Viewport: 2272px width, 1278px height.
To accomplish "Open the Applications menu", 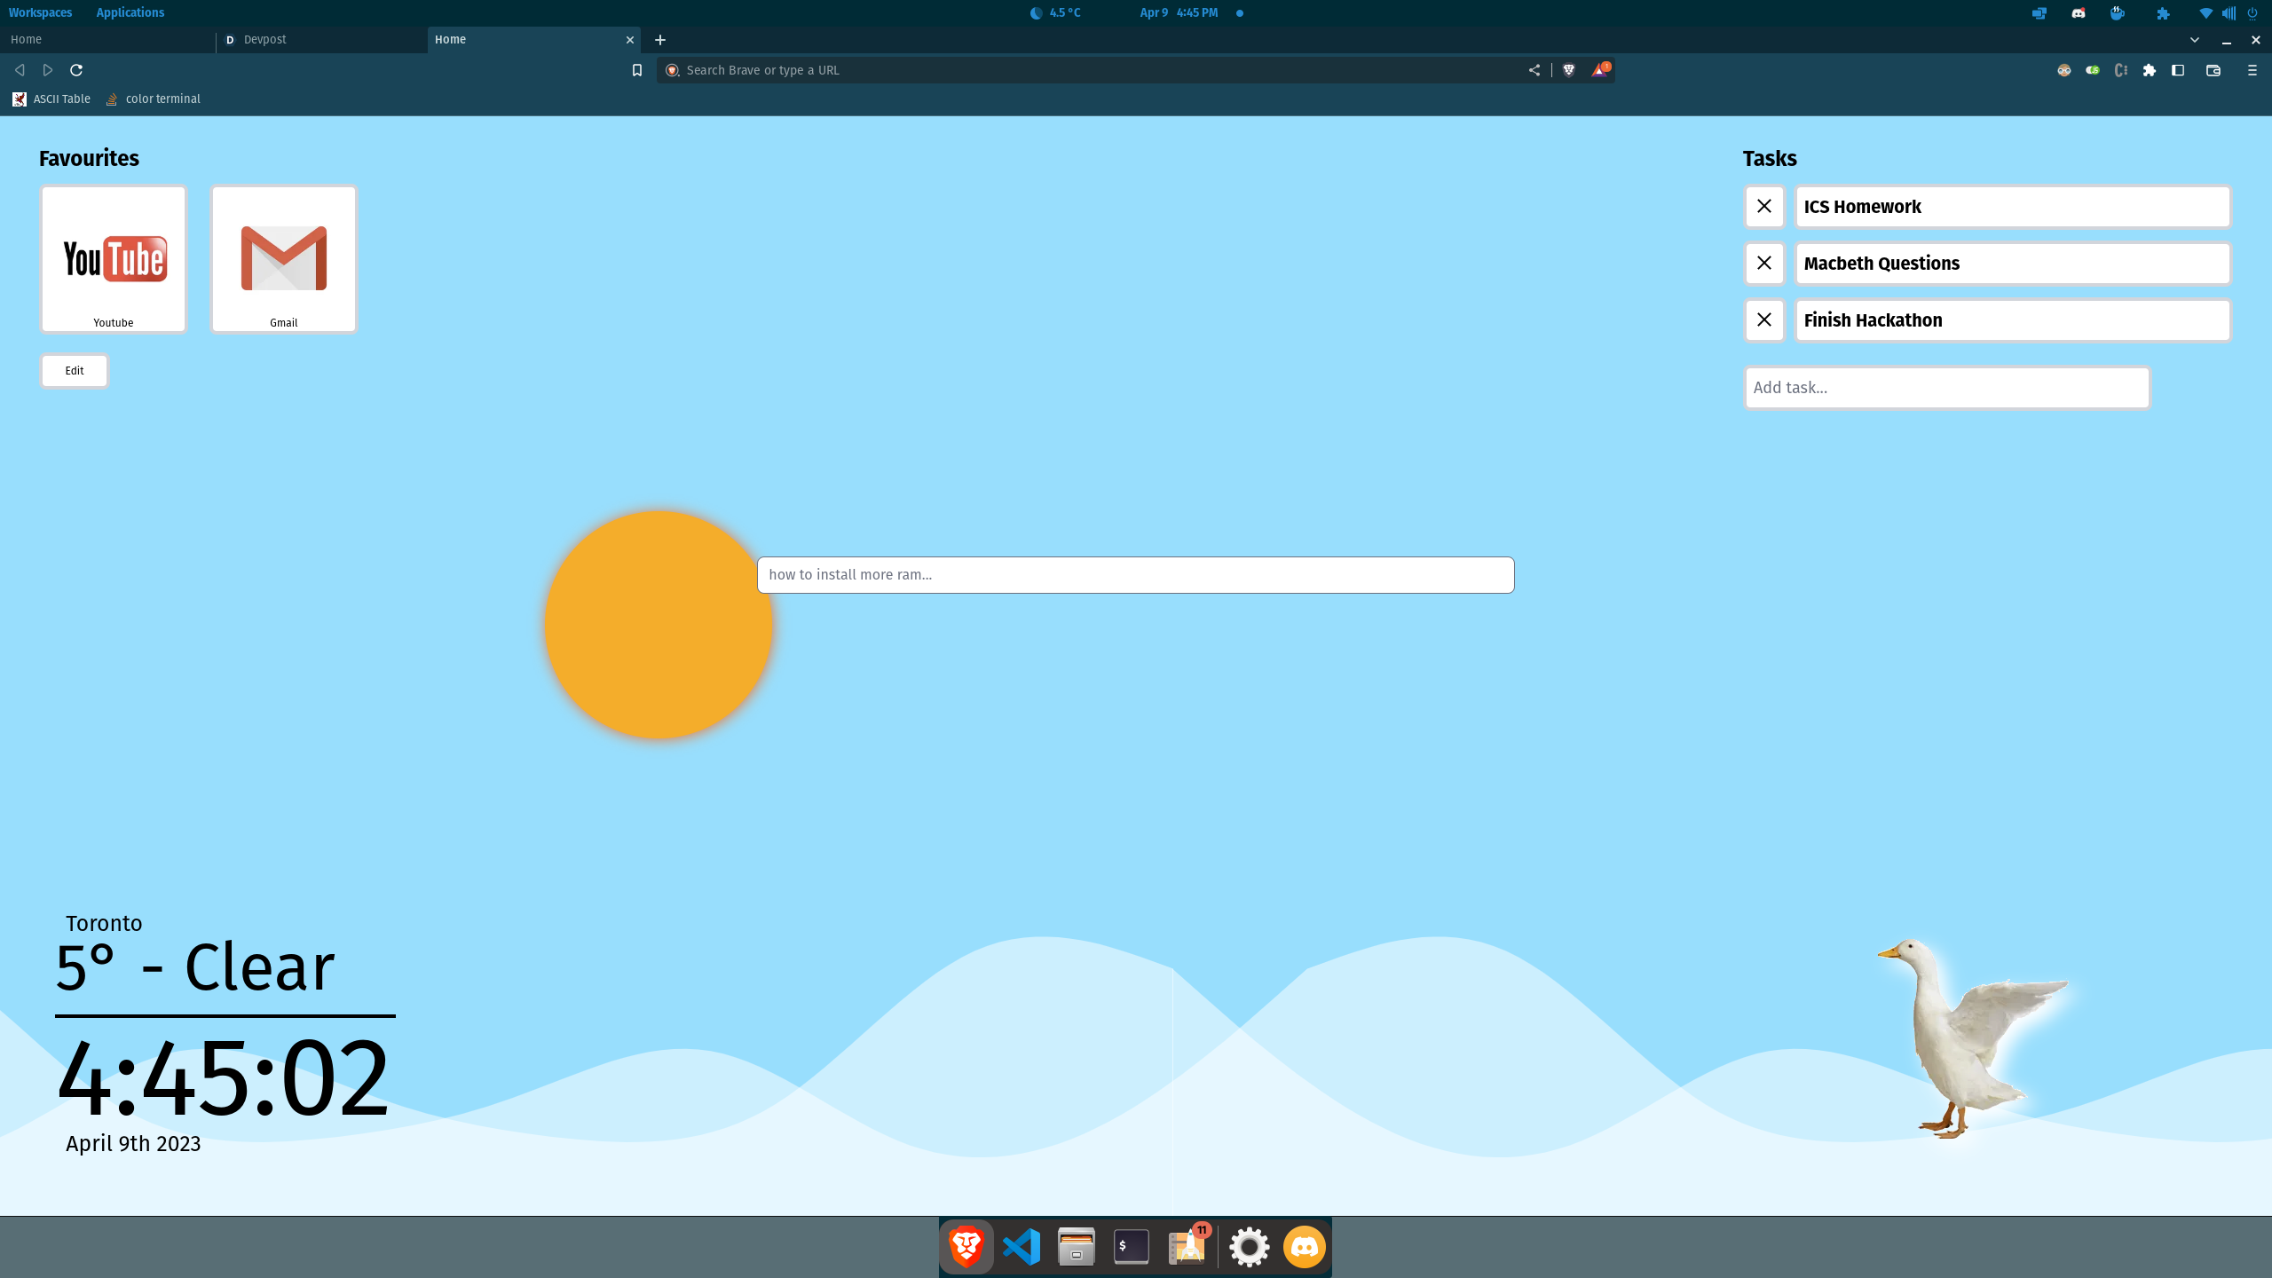I will pos(130,12).
